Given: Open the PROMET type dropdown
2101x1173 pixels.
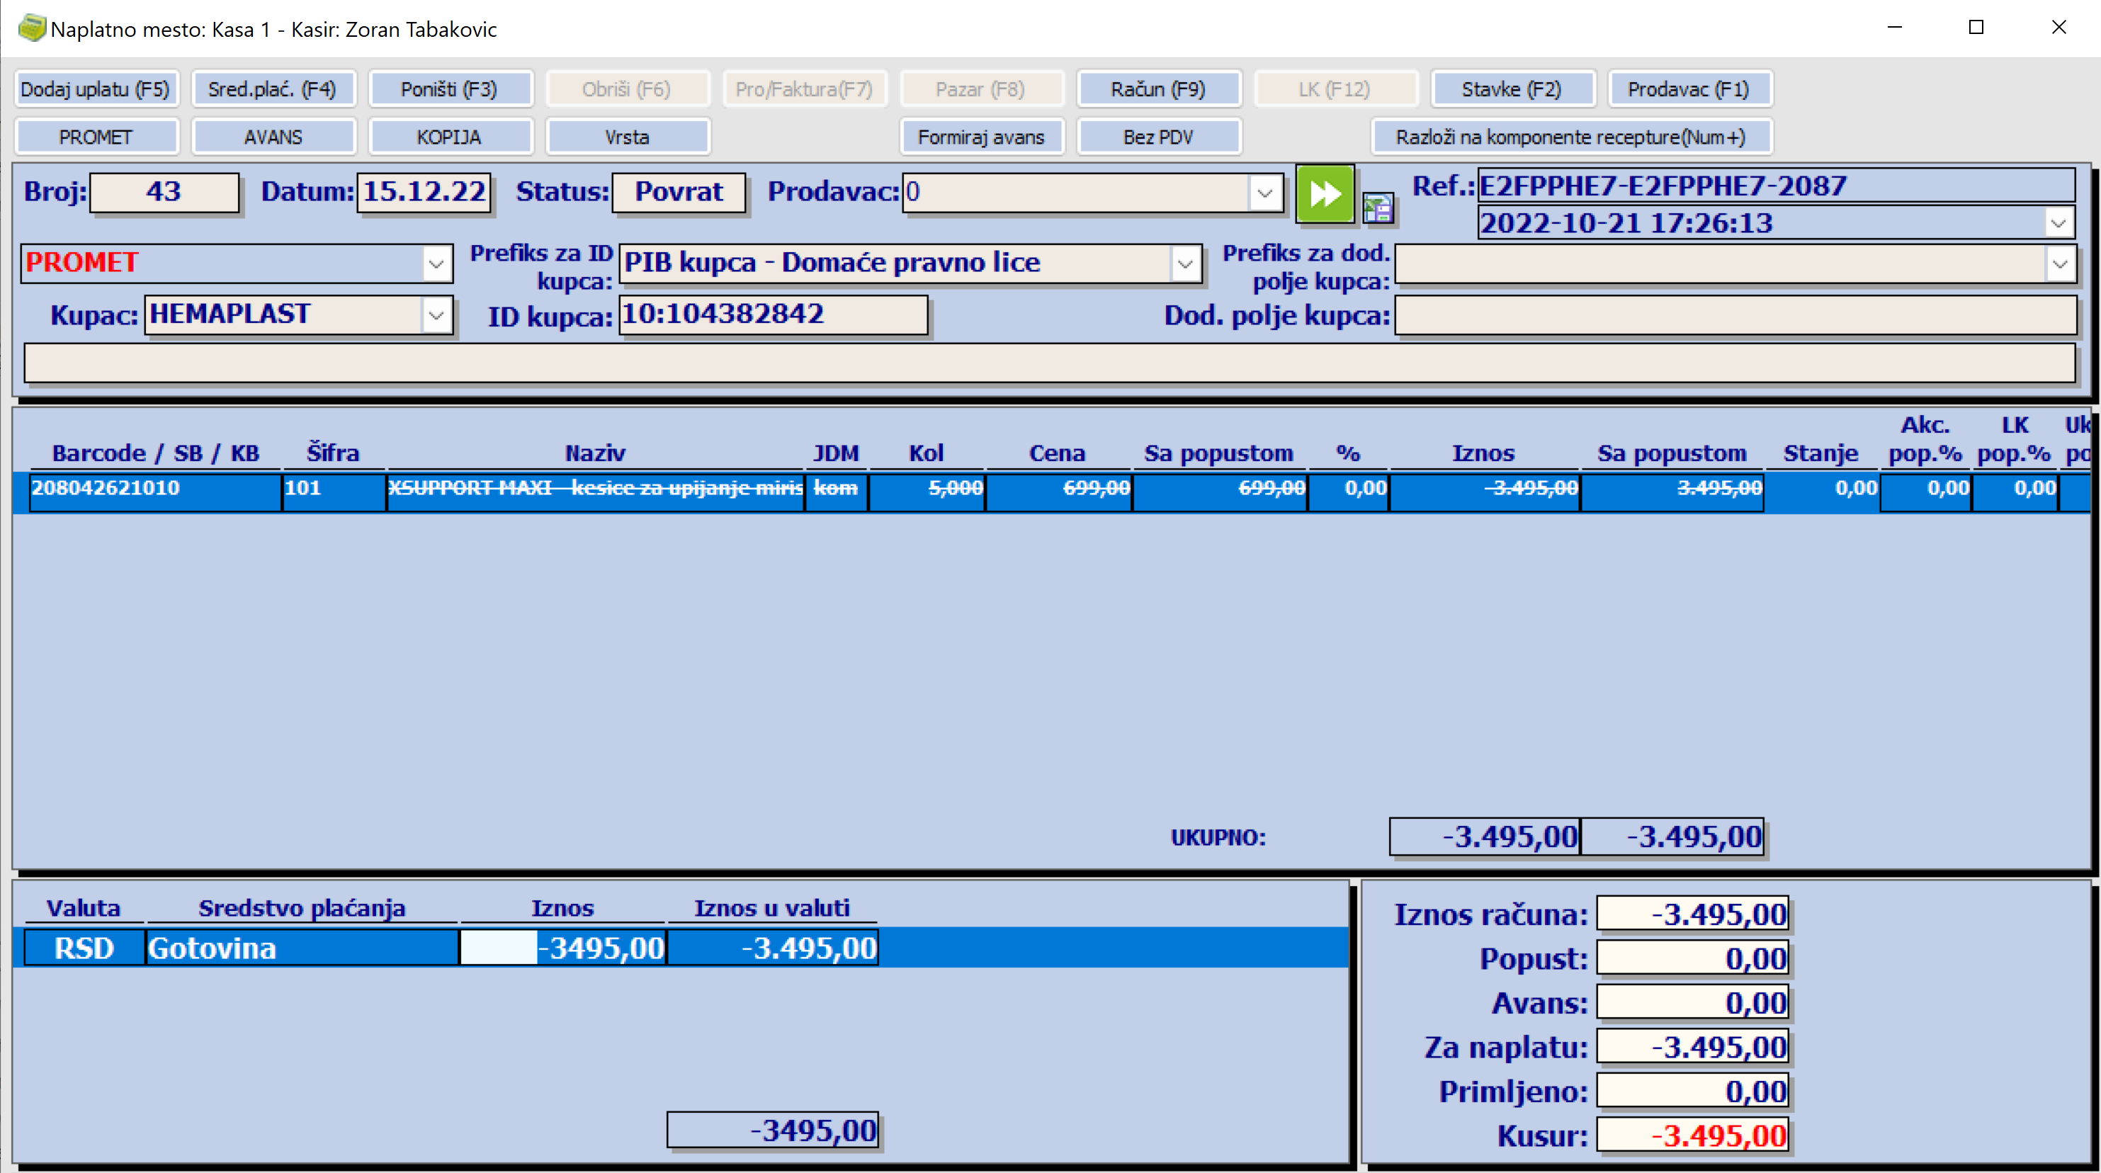Looking at the screenshot, I should pyautogui.click(x=436, y=263).
